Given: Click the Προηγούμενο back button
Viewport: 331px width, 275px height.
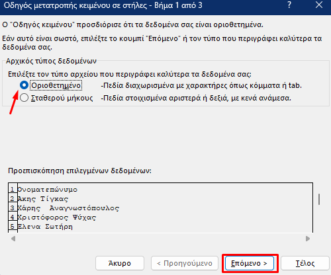Looking at the screenshot, I should (185, 263).
